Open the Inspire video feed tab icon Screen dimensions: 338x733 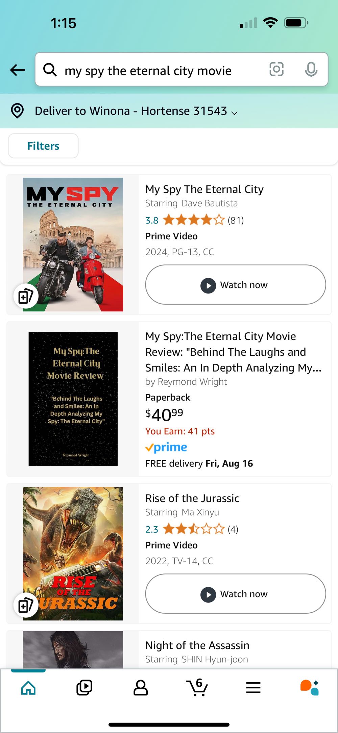[84, 688]
